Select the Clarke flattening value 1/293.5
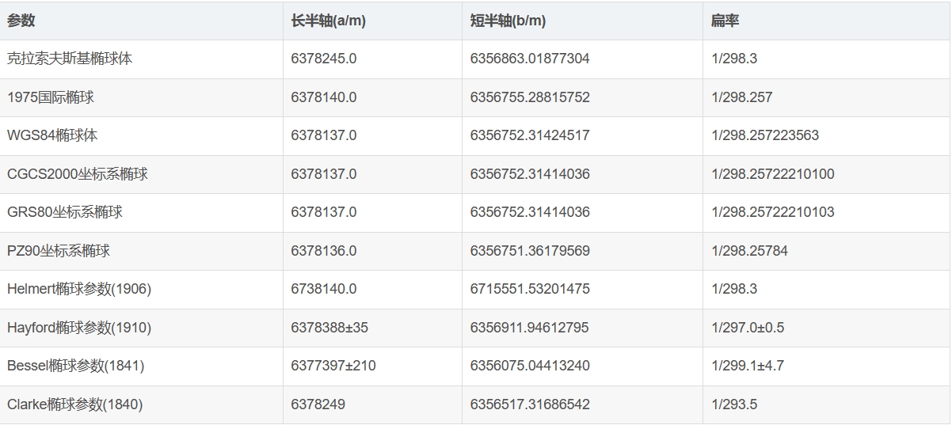 coord(734,404)
